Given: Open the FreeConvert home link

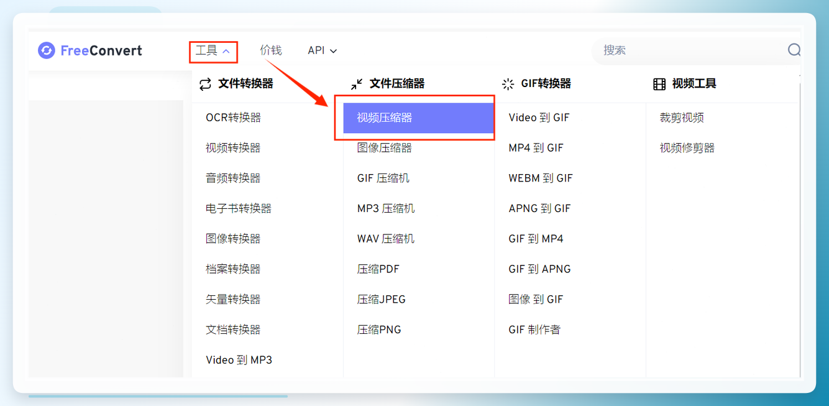Looking at the screenshot, I should pyautogui.click(x=90, y=50).
